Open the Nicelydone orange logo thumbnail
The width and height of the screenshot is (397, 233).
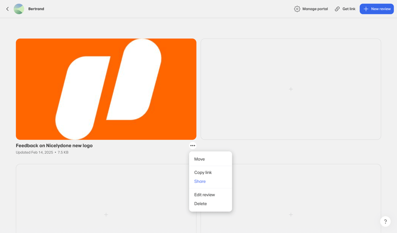(106, 89)
